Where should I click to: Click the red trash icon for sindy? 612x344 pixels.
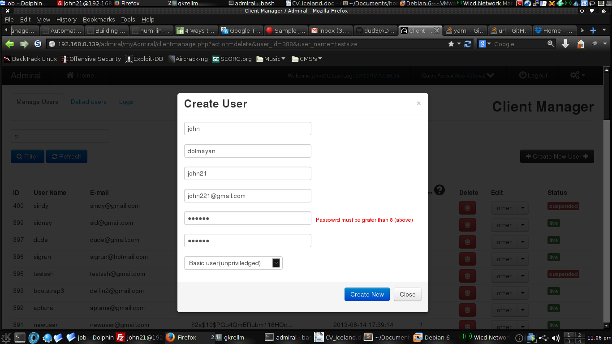[x=467, y=208]
